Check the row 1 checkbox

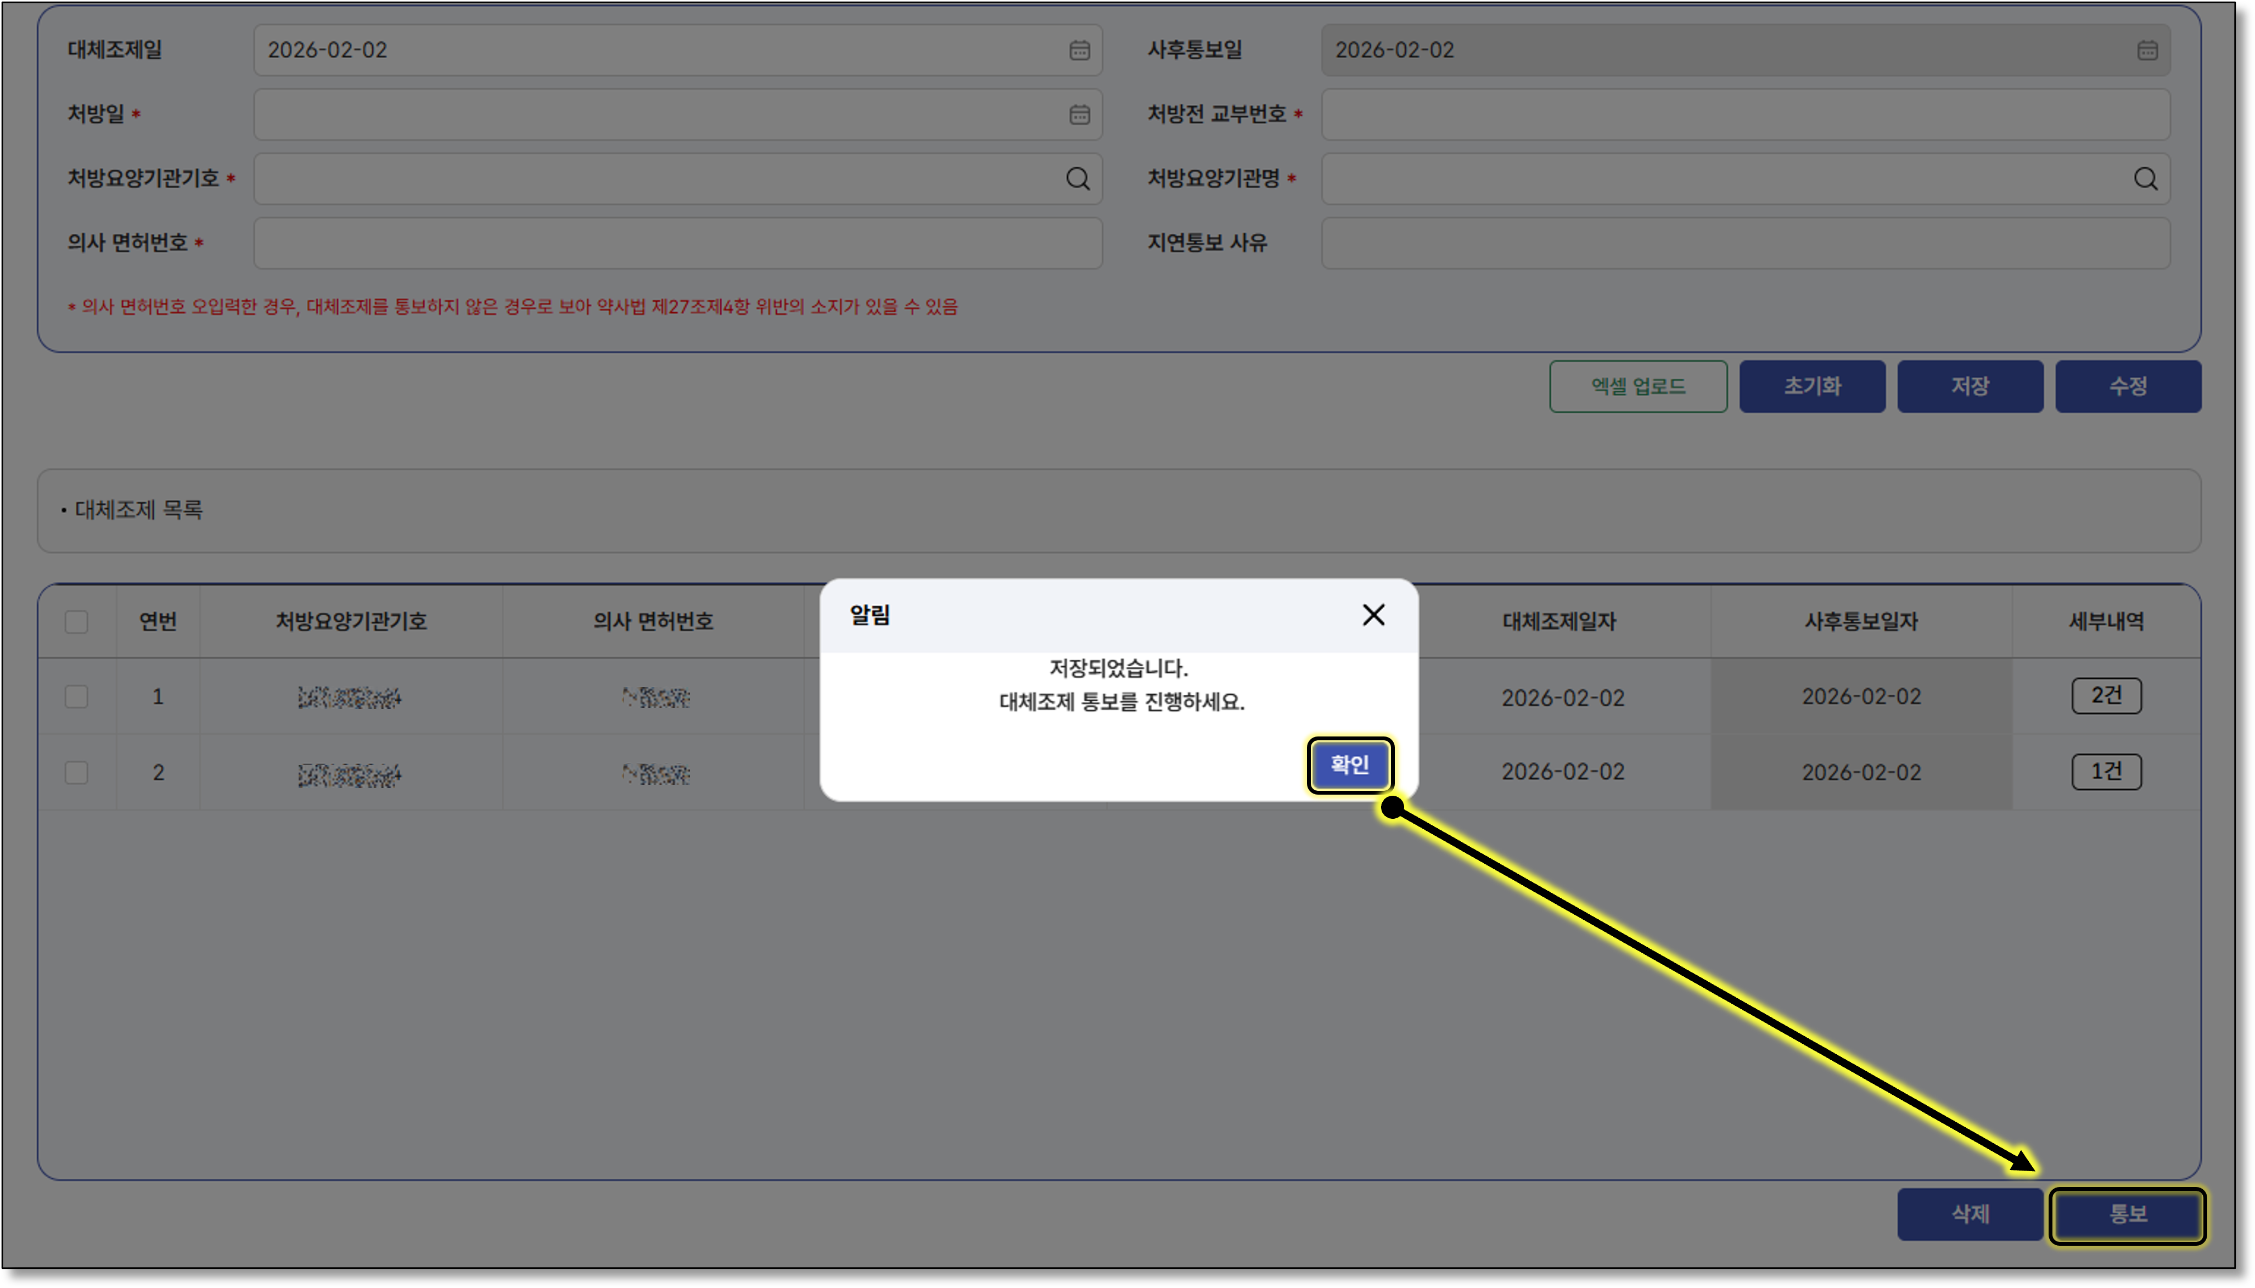point(77,697)
